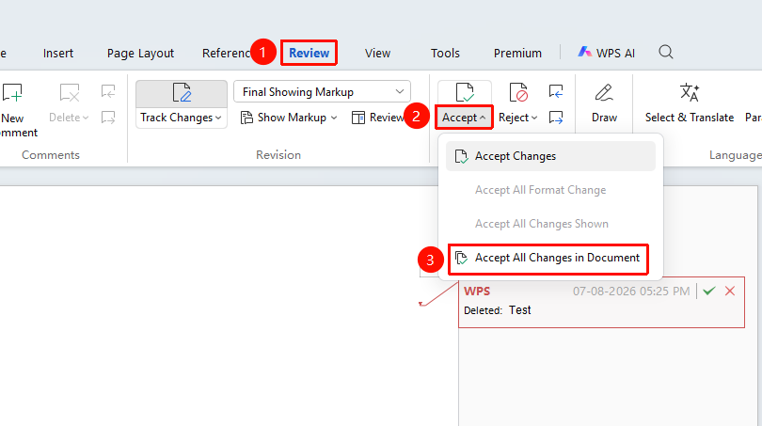Screen dimensions: 762x426
Task: Switch to the View tab
Action: tap(377, 53)
